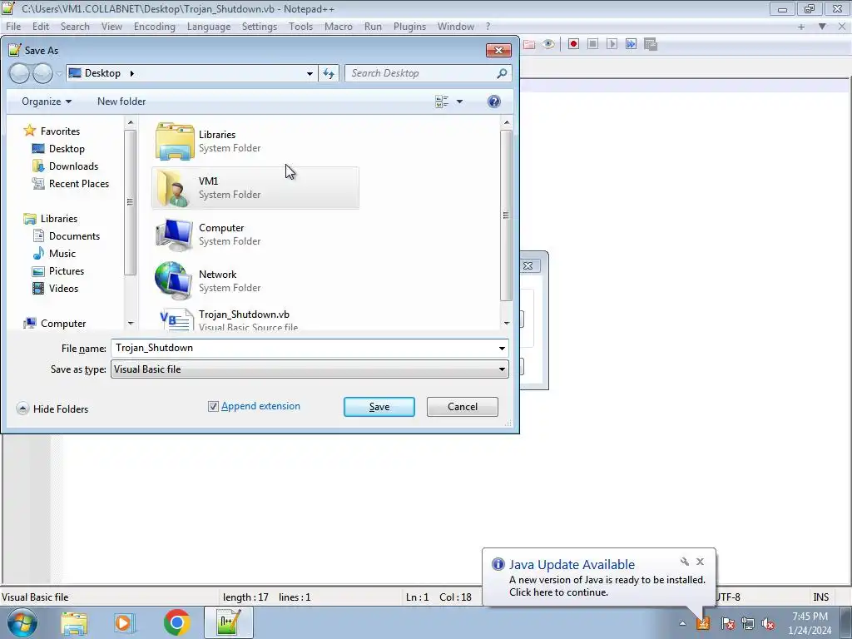This screenshot has width=852, height=639.
Task: Select the VM1 system folder
Action: click(255, 188)
